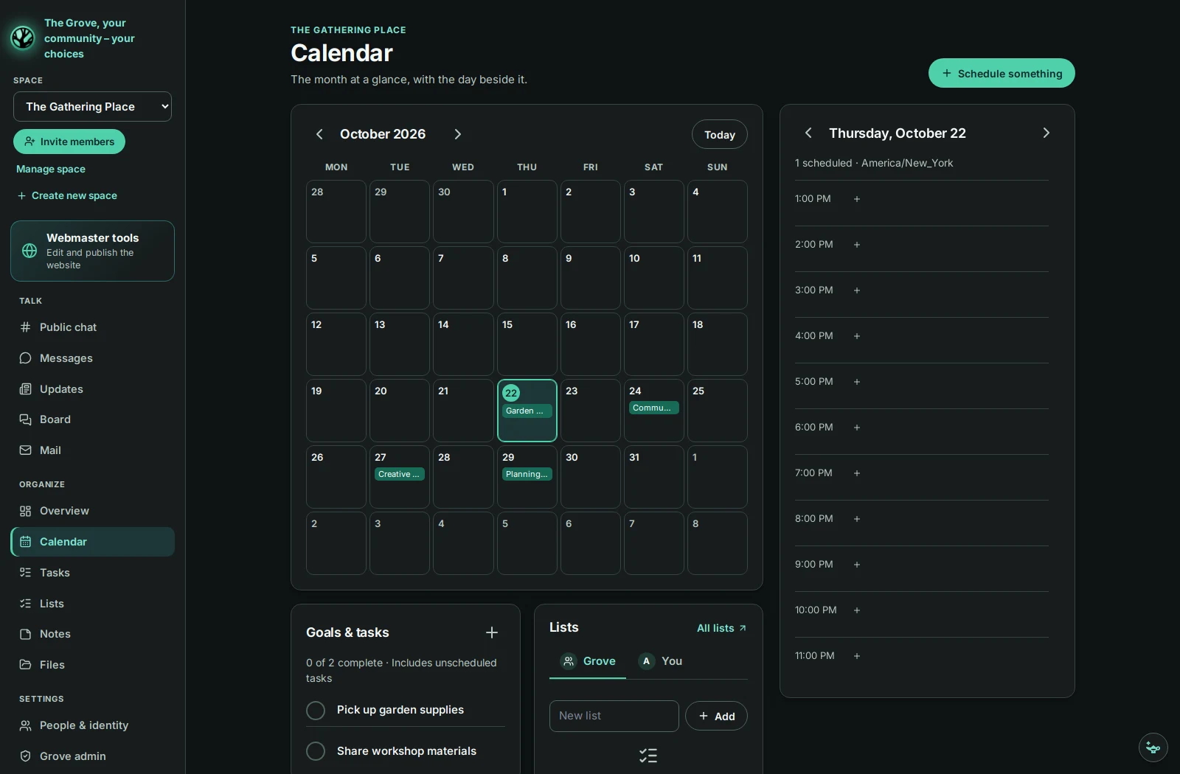Go to next month arrow

[x=458, y=134]
